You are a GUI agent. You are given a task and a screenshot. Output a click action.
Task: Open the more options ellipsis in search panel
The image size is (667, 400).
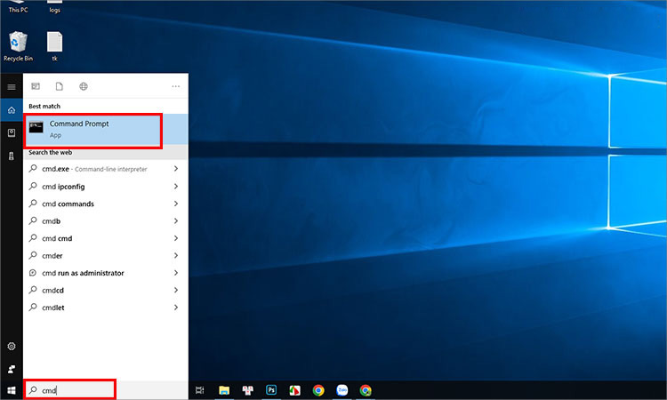tap(176, 86)
